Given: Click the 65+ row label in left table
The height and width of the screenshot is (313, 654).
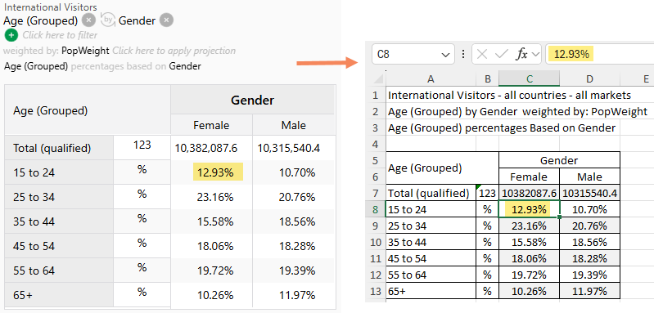Looking at the screenshot, I should [59, 296].
